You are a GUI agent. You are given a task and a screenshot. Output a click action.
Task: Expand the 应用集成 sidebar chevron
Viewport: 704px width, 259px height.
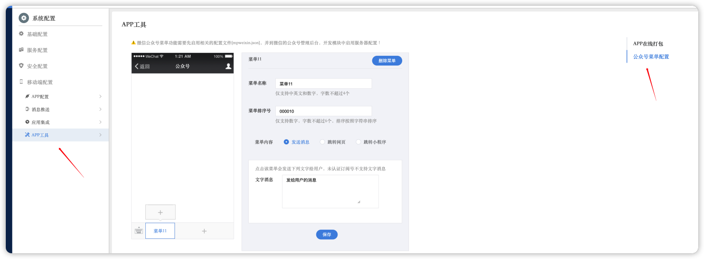point(100,122)
